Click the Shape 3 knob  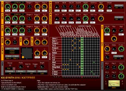tap(29, 31)
